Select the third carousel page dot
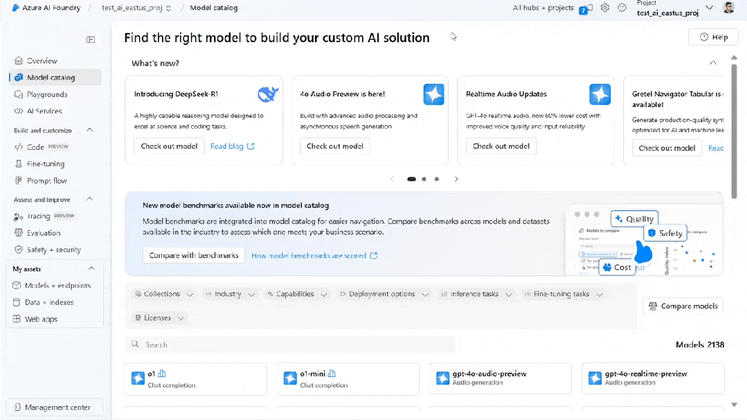Viewport: 747px width, 420px height. pyautogui.click(x=436, y=179)
